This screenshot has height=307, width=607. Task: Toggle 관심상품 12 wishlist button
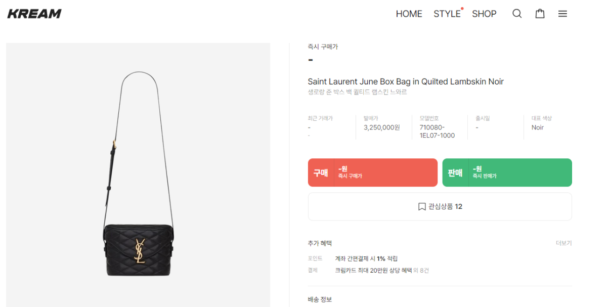(440, 206)
